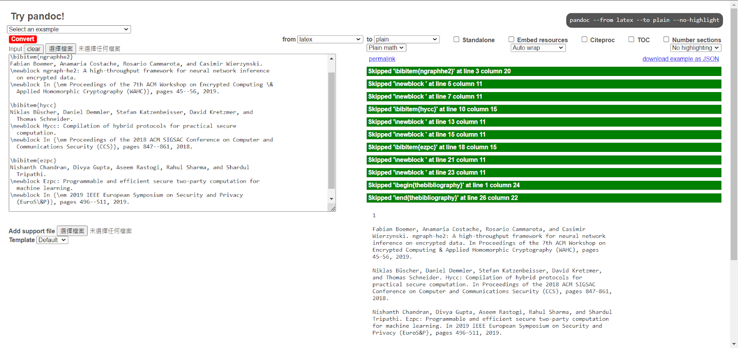
Task: Click the page scrollbar's up arrow
Action: [734, 4]
